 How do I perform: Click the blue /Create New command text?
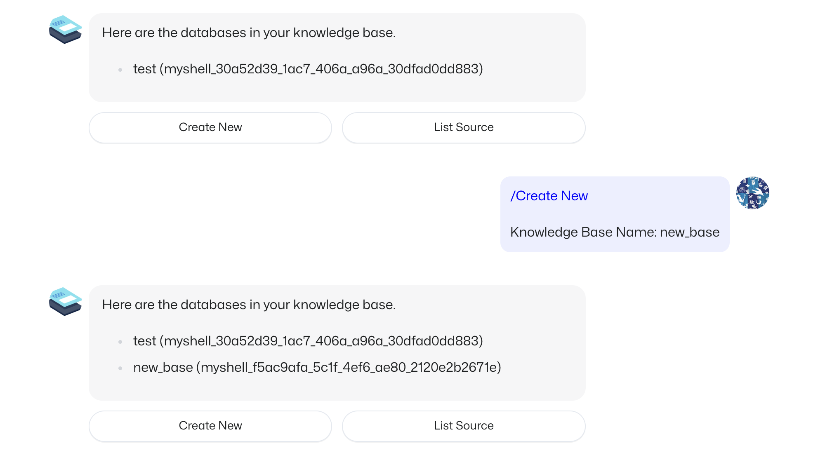pos(549,196)
